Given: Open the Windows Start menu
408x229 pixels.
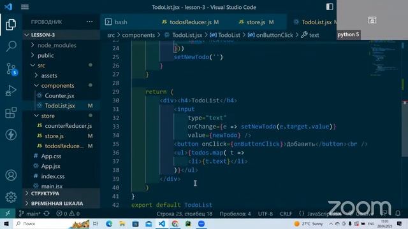Looking at the screenshot, I should pyautogui.click(x=6, y=223).
